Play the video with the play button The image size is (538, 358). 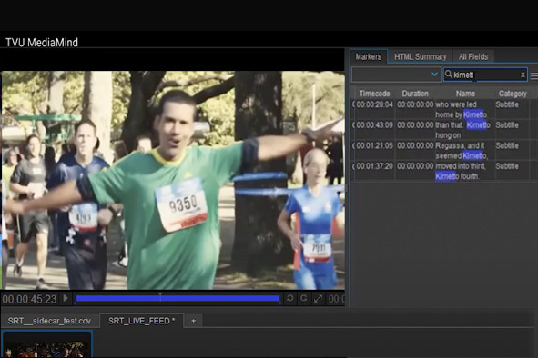66,298
